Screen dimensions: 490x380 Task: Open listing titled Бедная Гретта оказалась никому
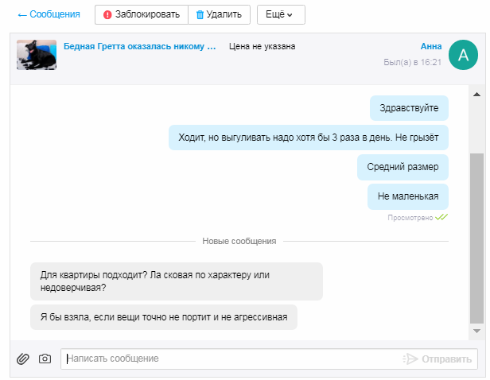(140, 47)
